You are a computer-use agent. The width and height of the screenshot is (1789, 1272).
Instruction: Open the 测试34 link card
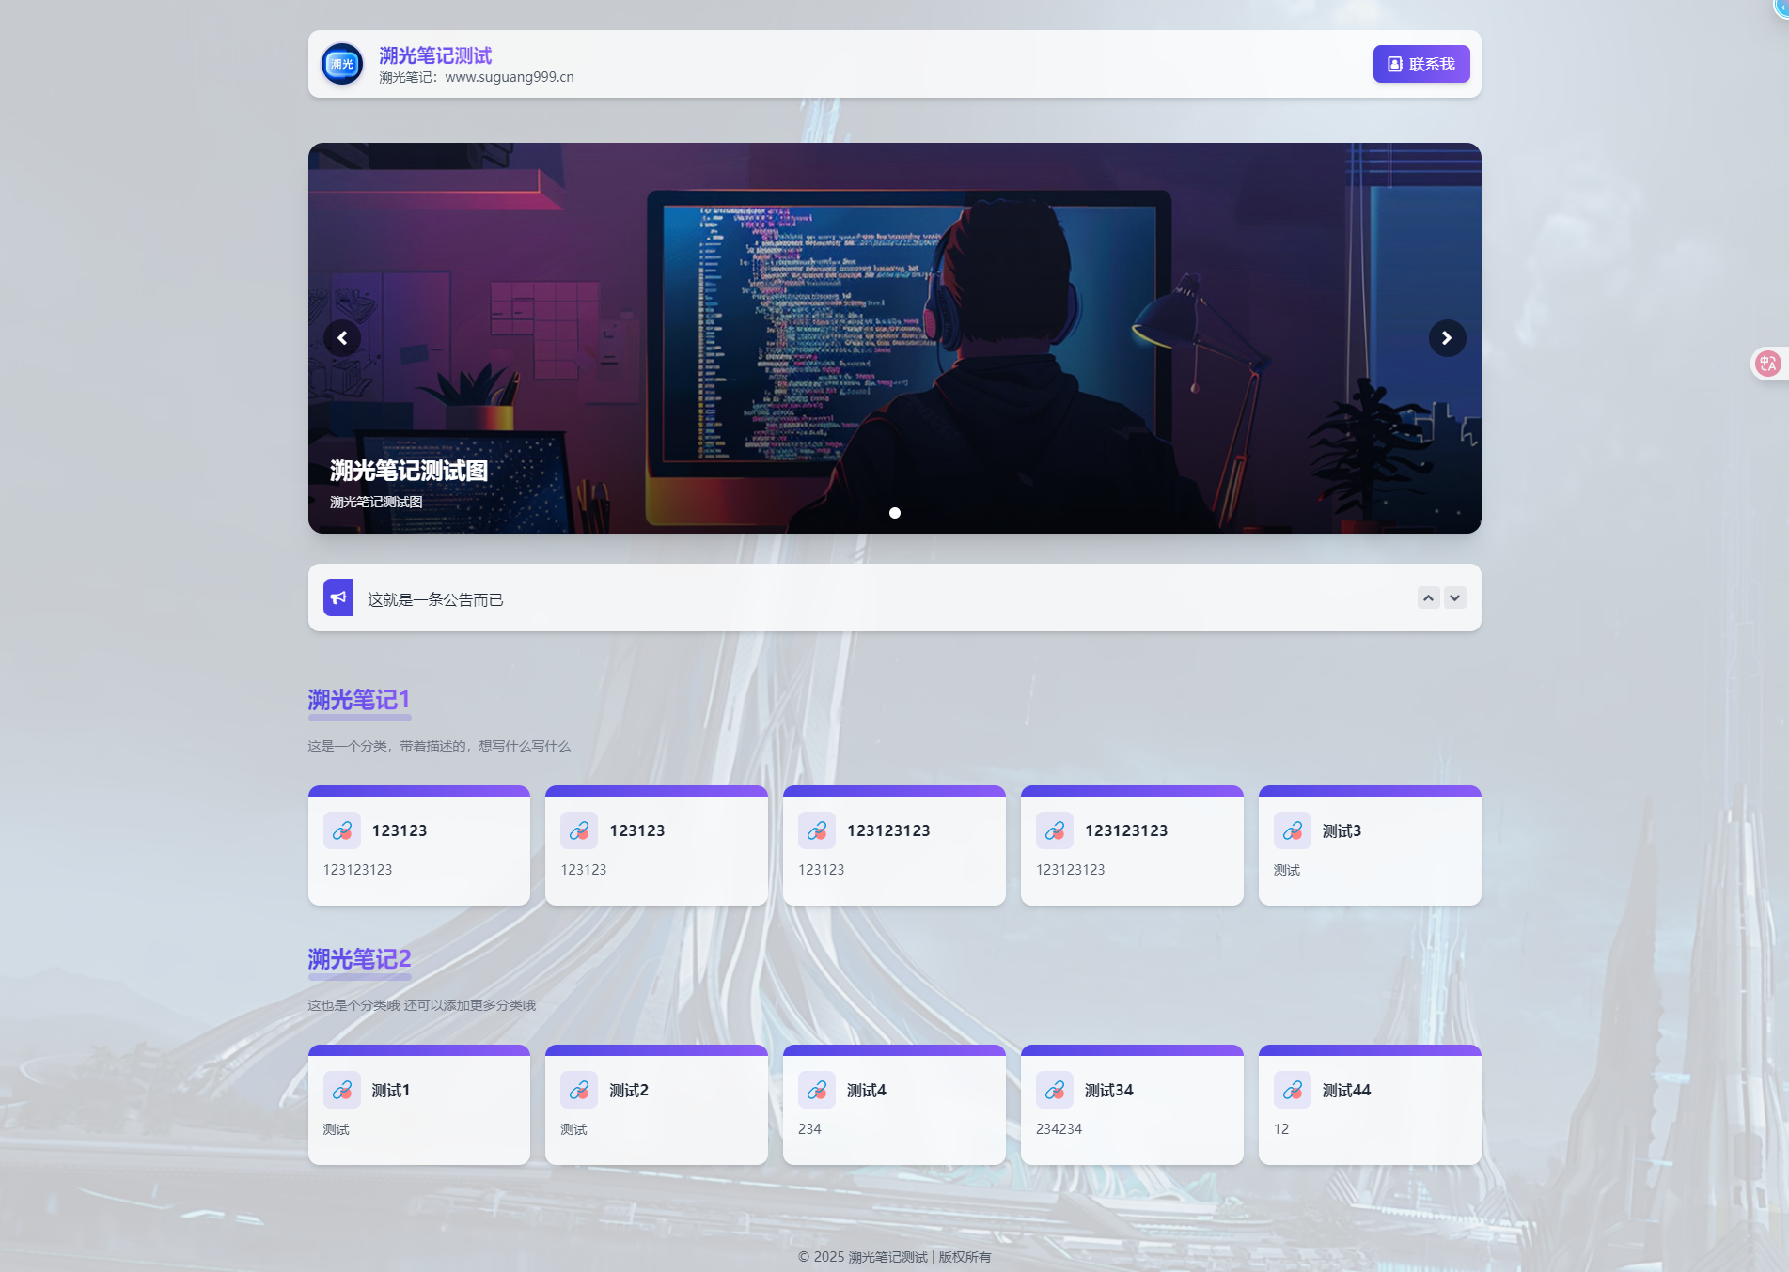[x=1132, y=1107]
